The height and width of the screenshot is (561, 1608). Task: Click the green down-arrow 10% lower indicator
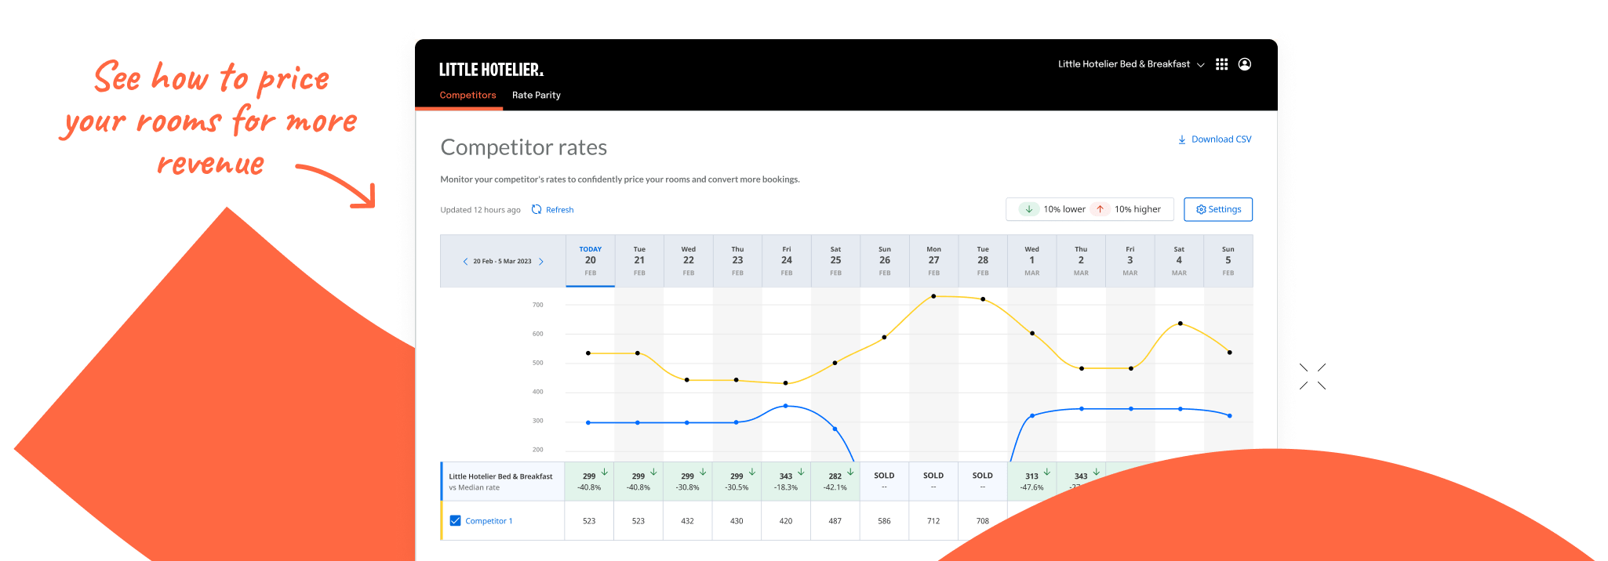pos(1028,209)
